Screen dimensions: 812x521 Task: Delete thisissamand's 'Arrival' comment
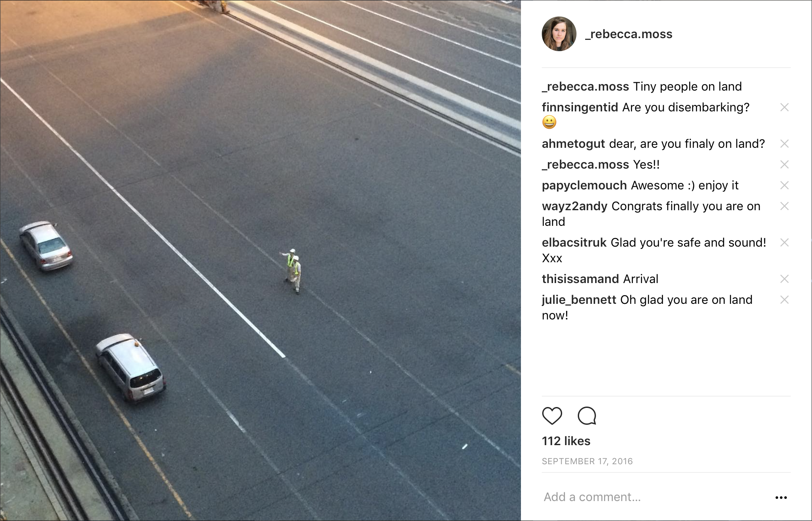(x=784, y=279)
